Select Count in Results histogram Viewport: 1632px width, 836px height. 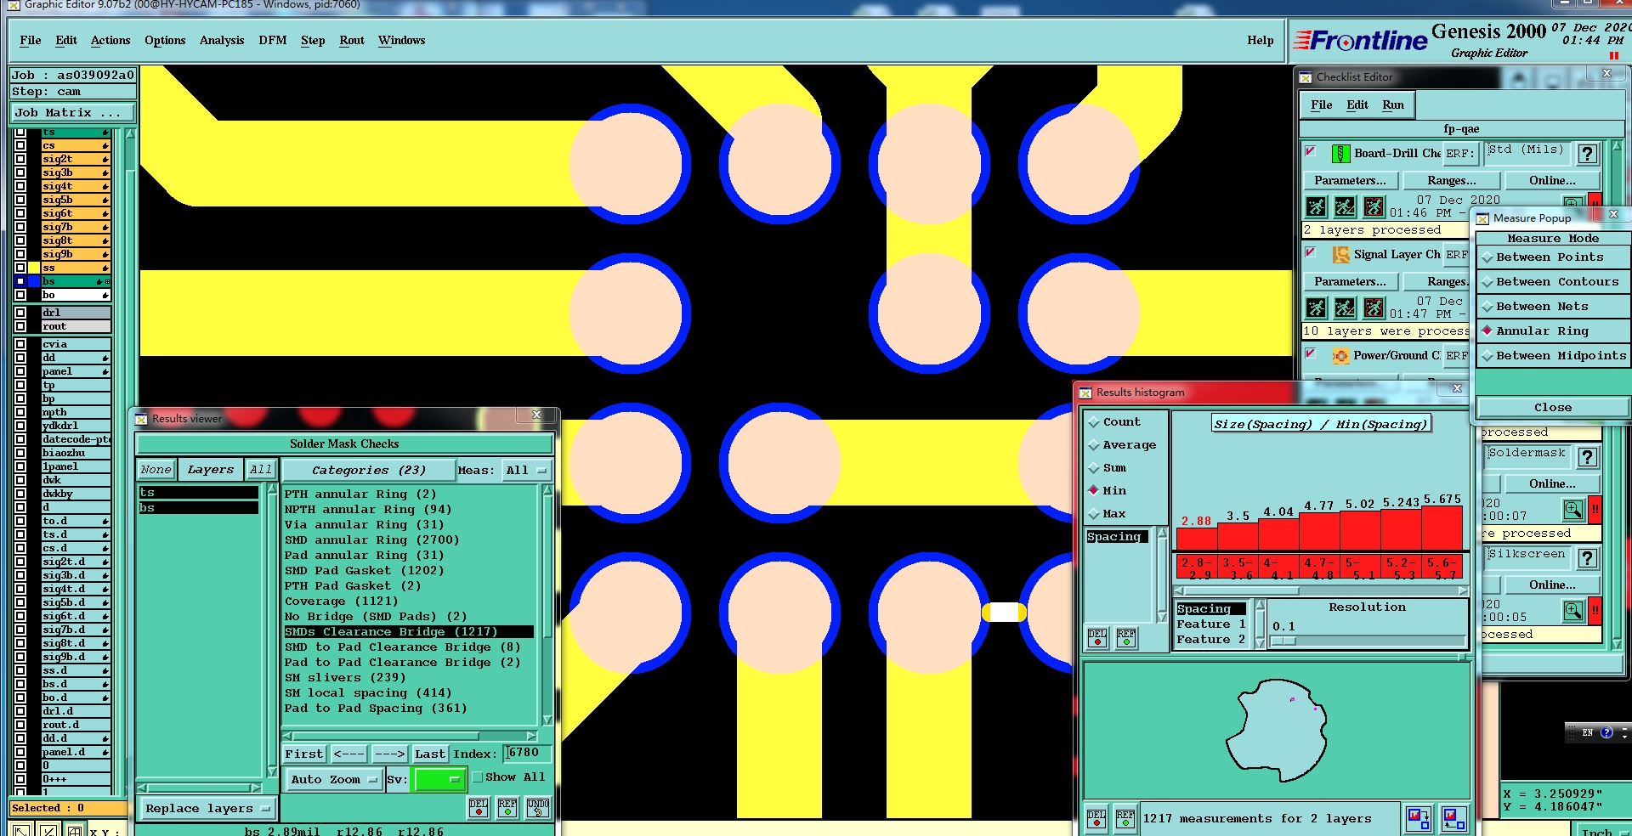(x=1114, y=422)
